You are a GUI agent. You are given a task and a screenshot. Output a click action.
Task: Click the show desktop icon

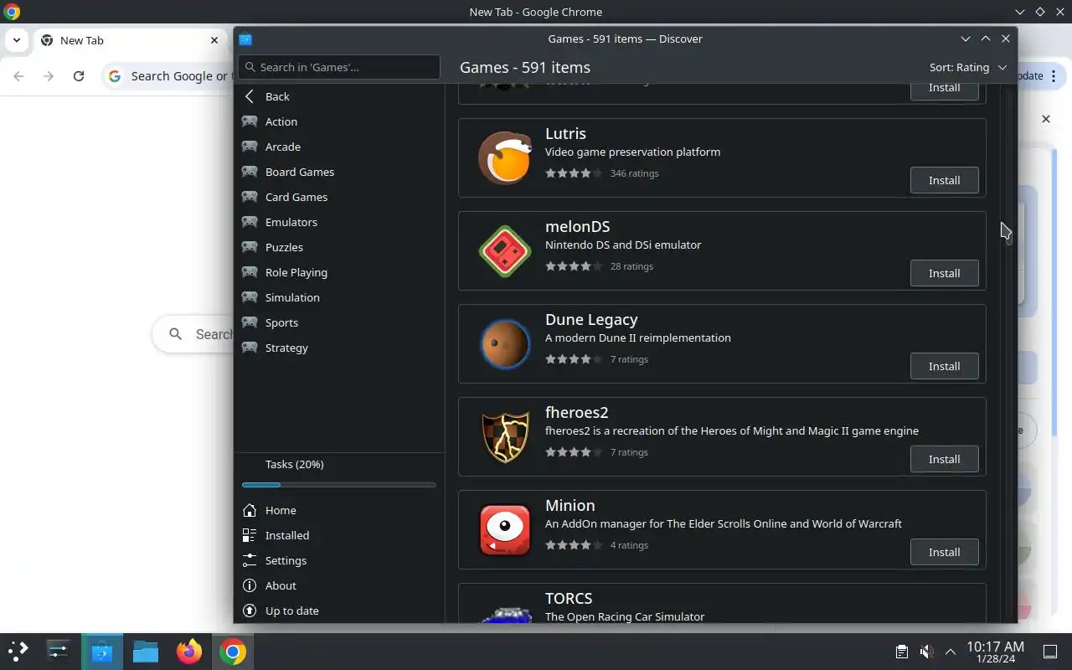pos(1050,652)
